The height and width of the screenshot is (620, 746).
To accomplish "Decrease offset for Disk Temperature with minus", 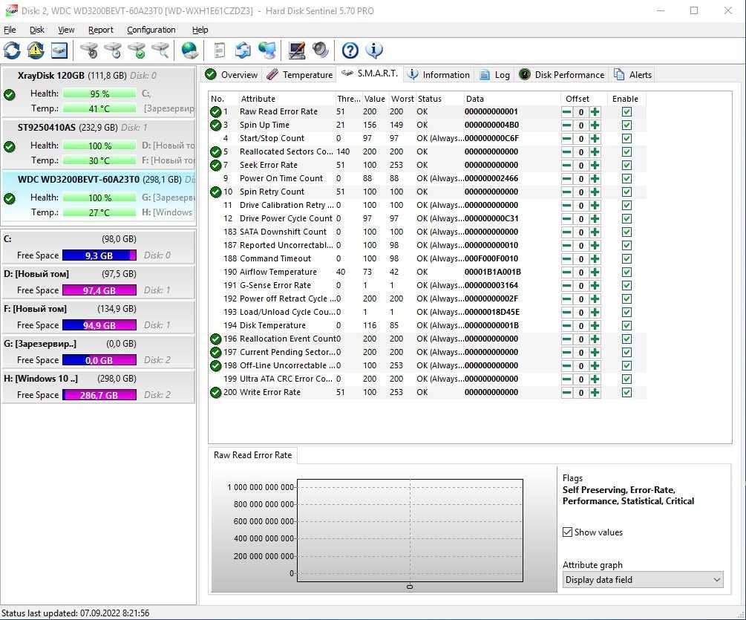I will click(x=566, y=325).
